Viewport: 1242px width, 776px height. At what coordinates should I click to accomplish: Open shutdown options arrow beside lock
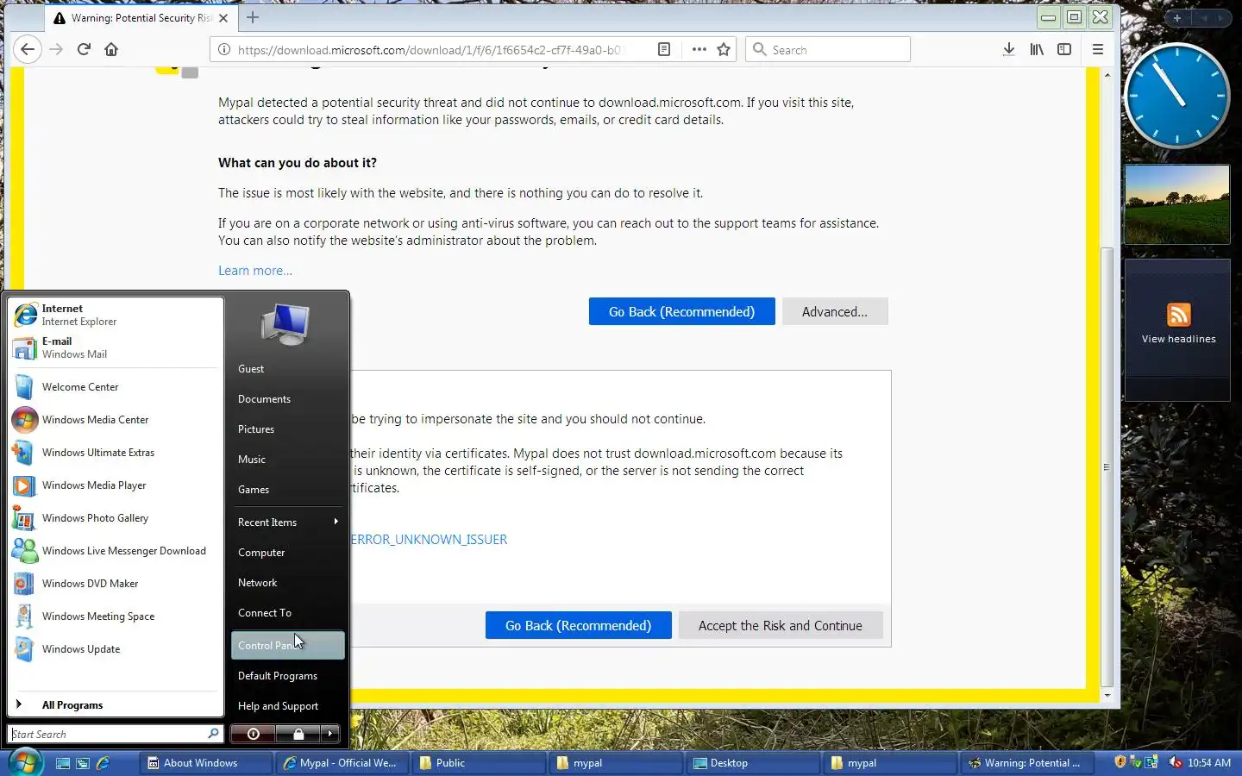[329, 734]
